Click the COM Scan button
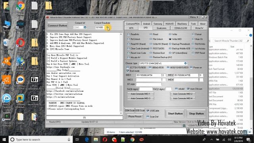The height and width of the screenshot is (143, 254). [x=130, y=110]
